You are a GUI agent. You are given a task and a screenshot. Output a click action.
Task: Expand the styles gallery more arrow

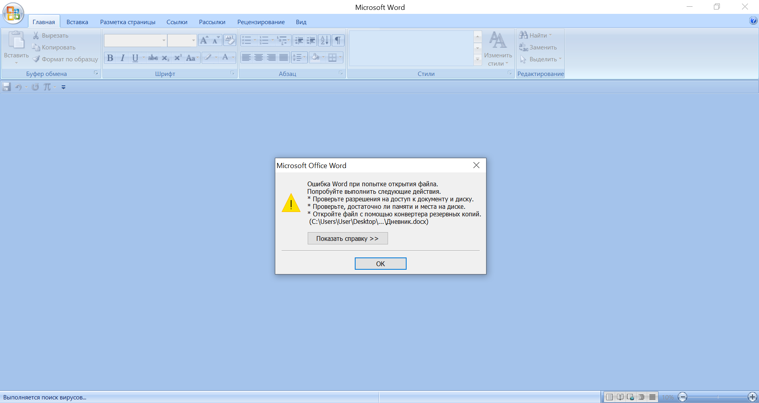coord(478,60)
